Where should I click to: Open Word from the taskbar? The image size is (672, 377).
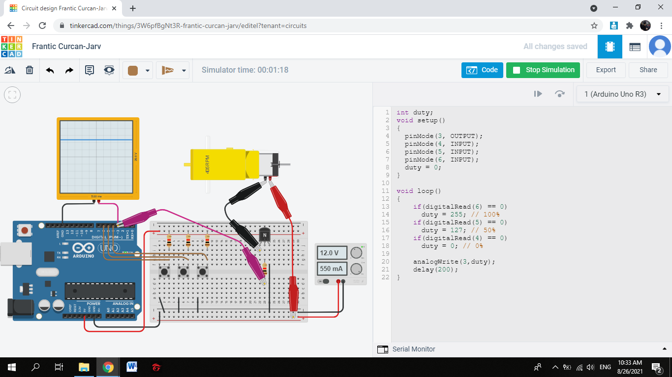tap(132, 367)
